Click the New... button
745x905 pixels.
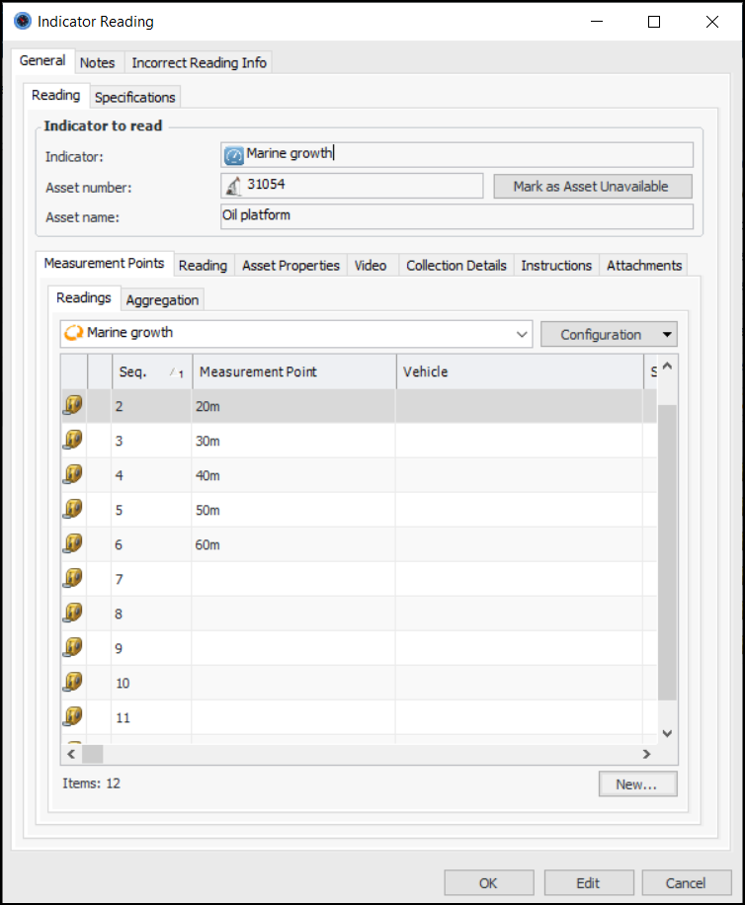click(637, 783)
